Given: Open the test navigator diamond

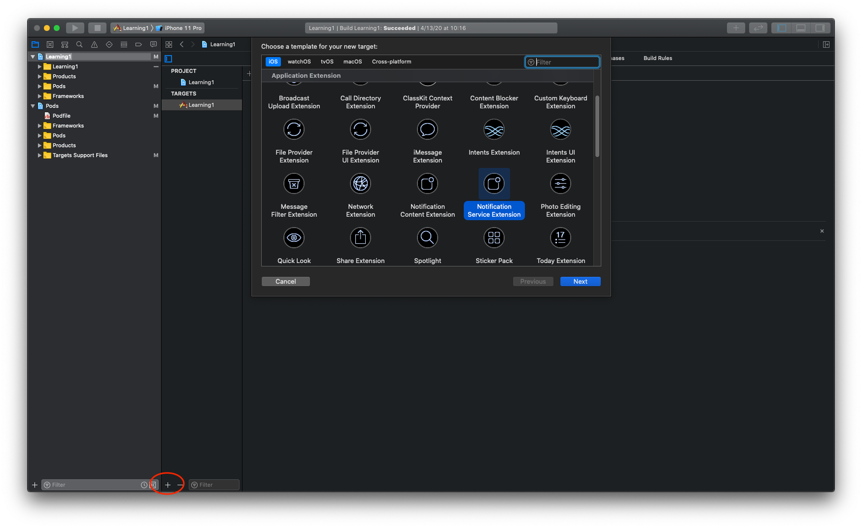Looking at the screenshot, I should pyautogui.click(x=109, y=44).
